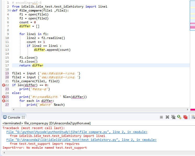
Task: Click Remove All Terminated Launches icon
Action: coord(173,117)
